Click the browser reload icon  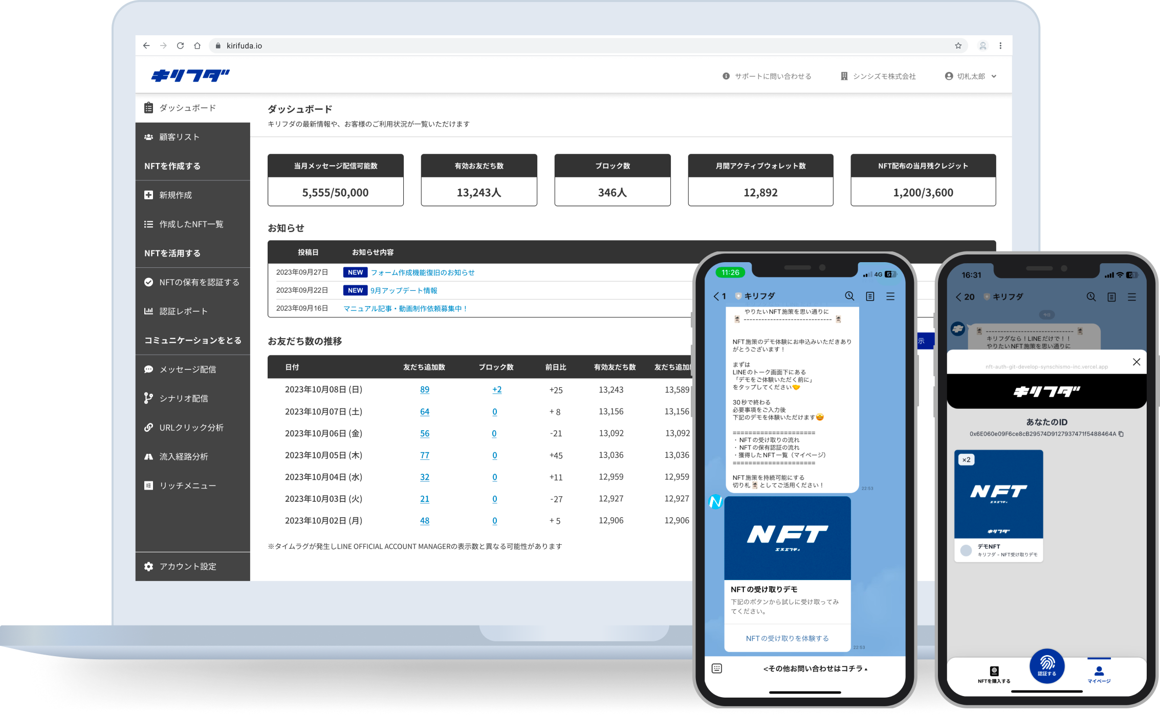180,45
